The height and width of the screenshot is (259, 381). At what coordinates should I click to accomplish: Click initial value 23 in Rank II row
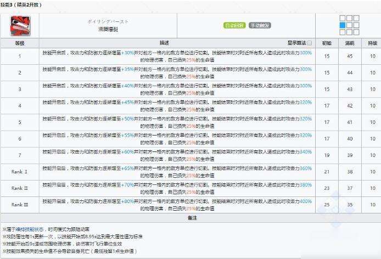(x=327, y=188)
